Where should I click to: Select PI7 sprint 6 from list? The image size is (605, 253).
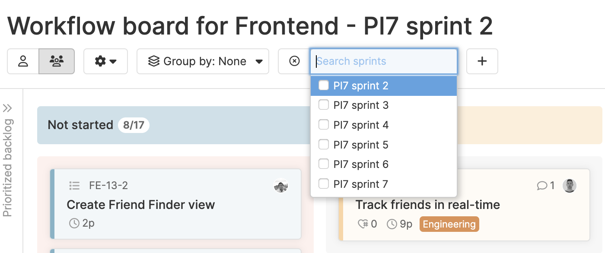(x=384, y=164)
